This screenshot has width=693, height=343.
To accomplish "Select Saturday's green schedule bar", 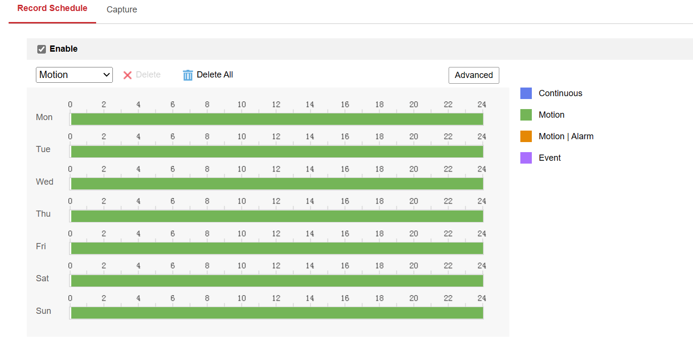I will point(276,281).
